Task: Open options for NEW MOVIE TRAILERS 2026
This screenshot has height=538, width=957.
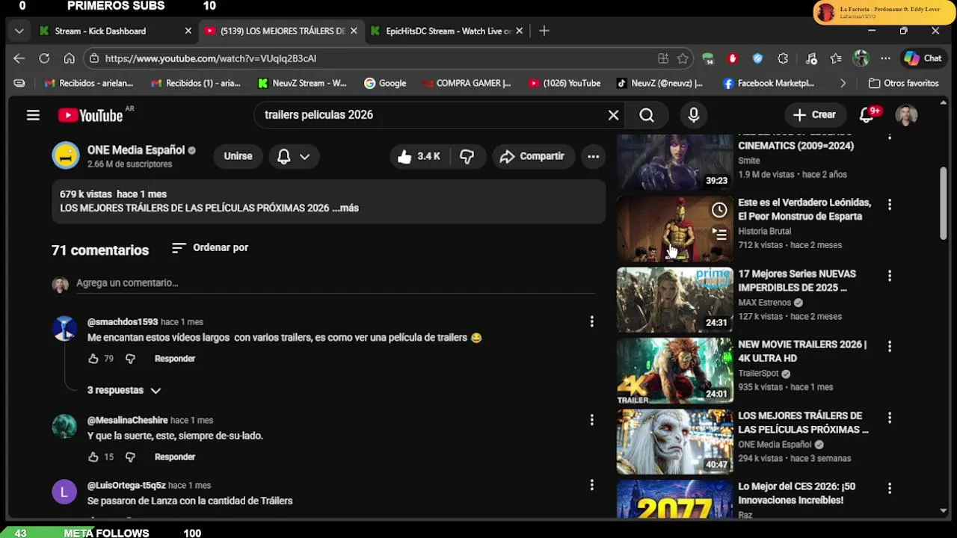Action: point(889,346)
